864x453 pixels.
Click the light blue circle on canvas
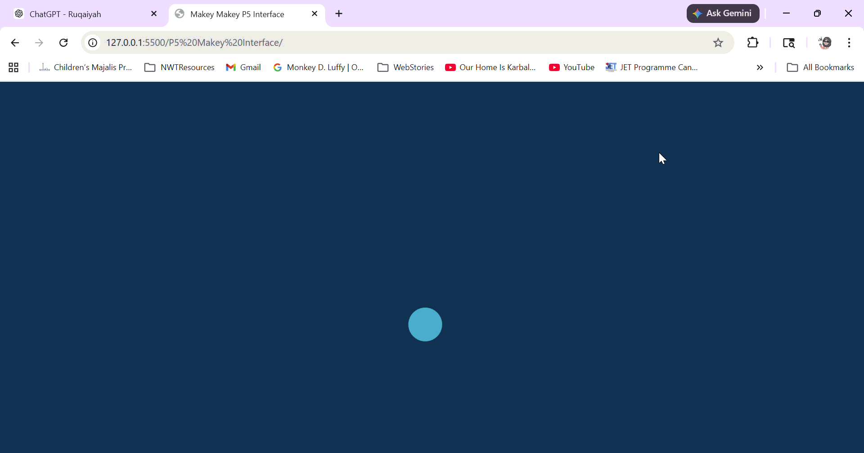coord(425,324)
